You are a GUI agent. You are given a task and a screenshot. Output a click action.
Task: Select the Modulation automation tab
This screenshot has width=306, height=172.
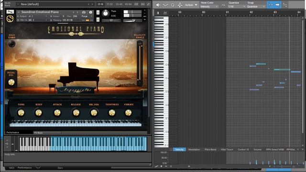[x=194, y=150]
